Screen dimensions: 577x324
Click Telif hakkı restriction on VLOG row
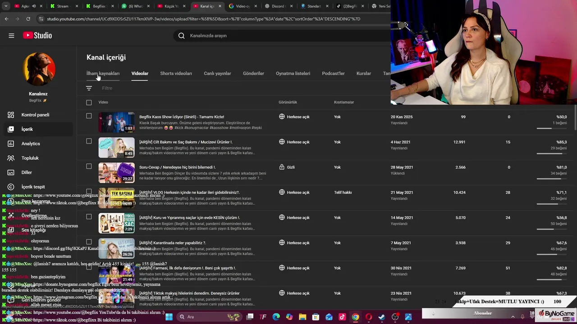343,192
